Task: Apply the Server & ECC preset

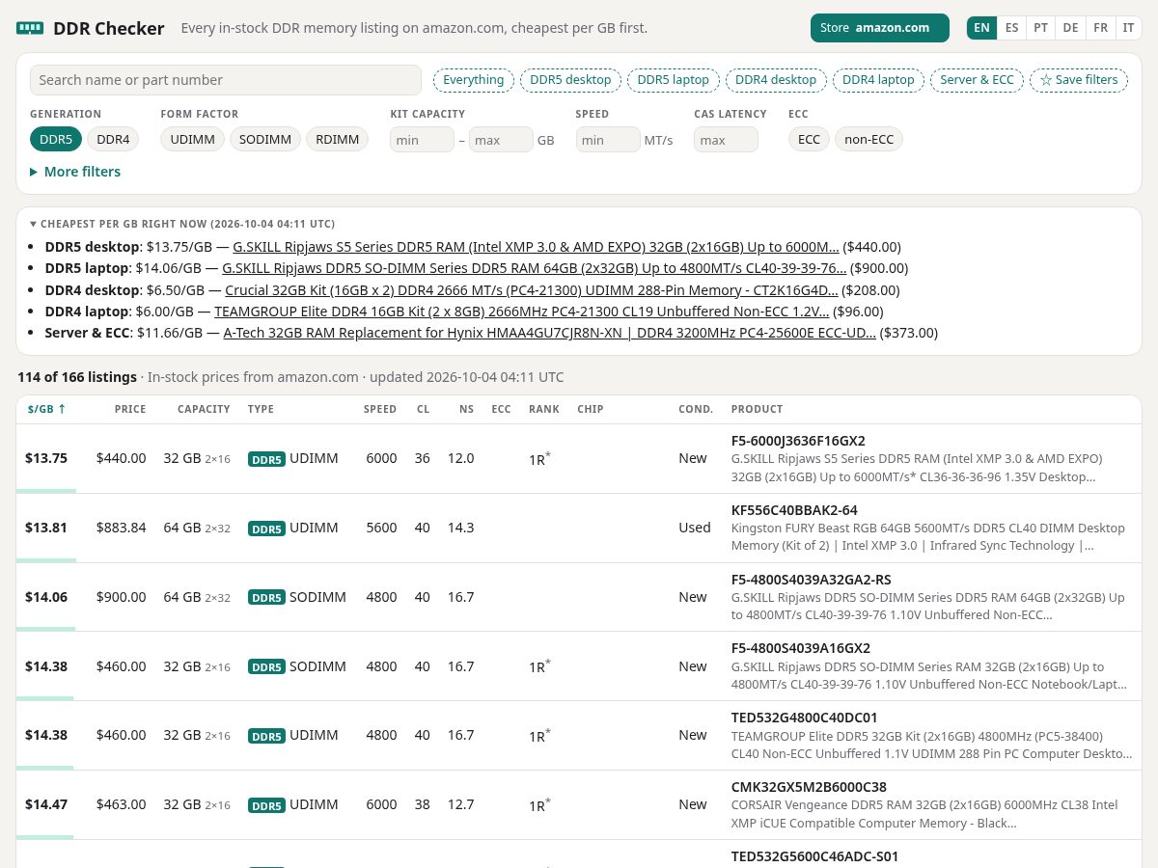Action: [977, 80]
